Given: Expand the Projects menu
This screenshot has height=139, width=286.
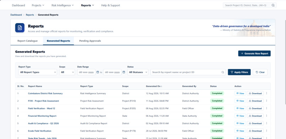Looking at the screenshot, I should [x=38, y=5].
